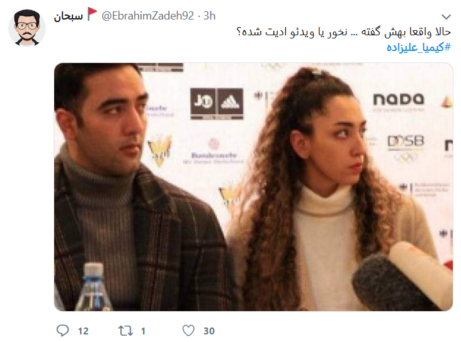Click the retweet count 1

(x=143, y=331)
